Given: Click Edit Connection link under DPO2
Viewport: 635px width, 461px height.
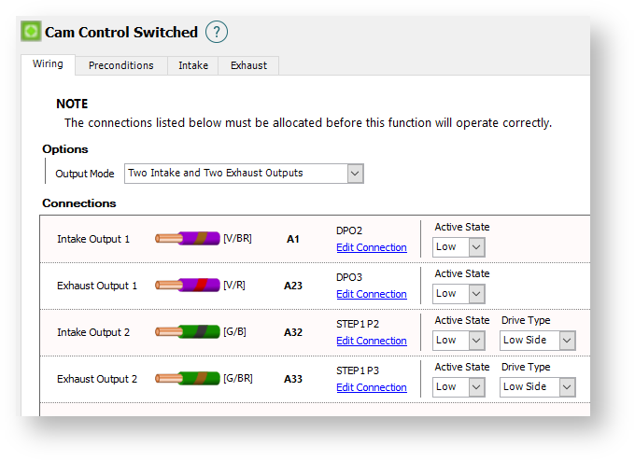Looking at the screenshot, I should tap(371, 247).
